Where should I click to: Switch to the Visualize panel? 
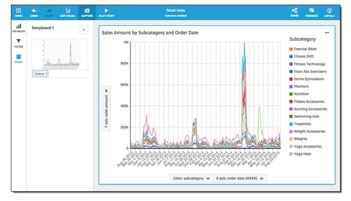point(19,28)
